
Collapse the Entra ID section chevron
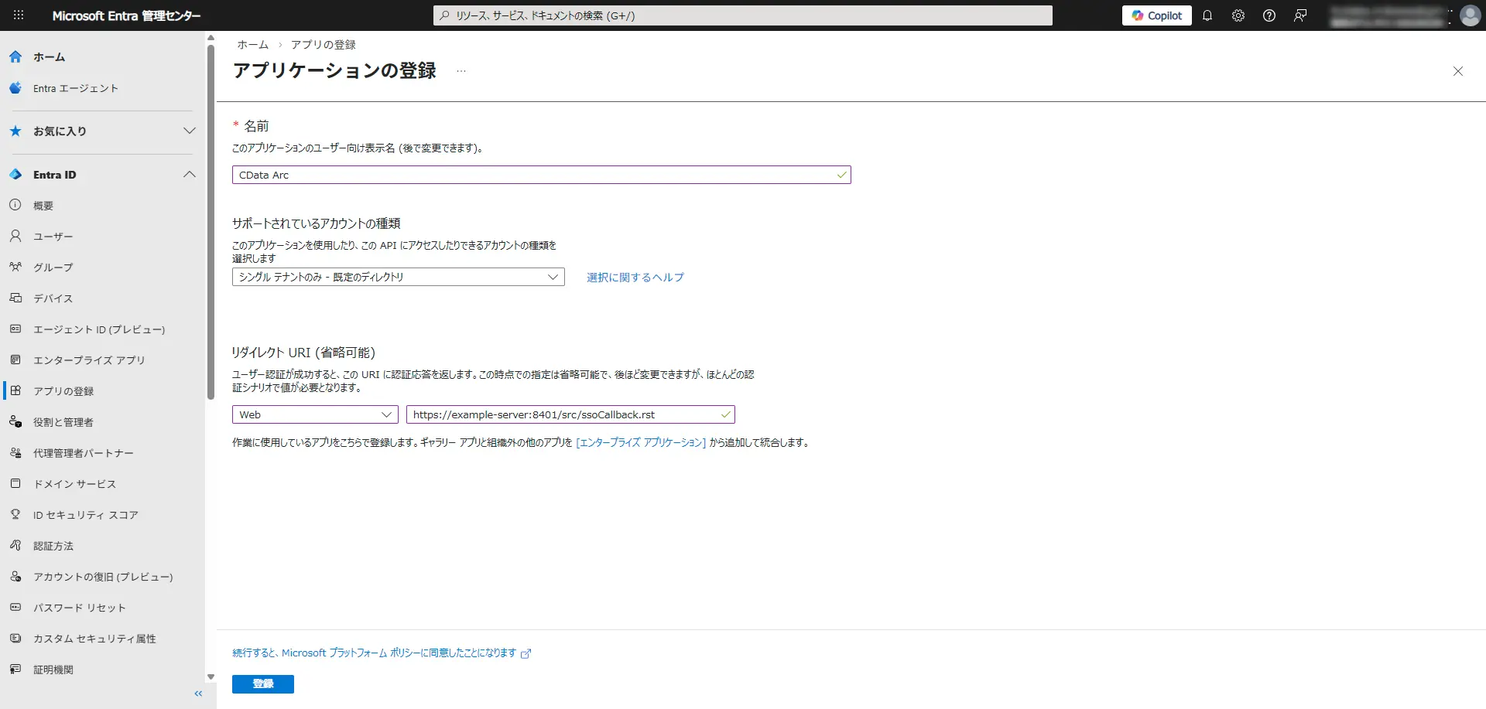[x=190, y=175]
